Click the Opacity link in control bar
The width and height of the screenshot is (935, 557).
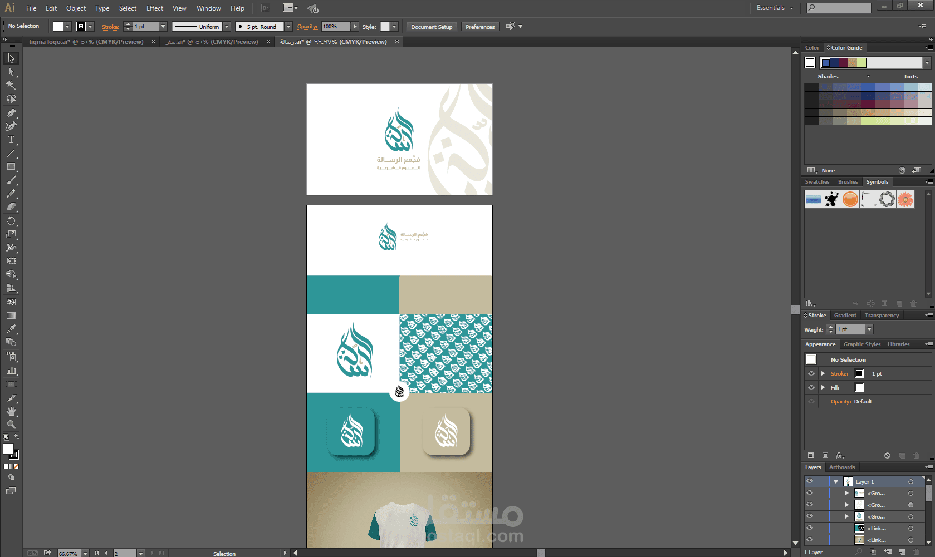click(x=307, y=27)
